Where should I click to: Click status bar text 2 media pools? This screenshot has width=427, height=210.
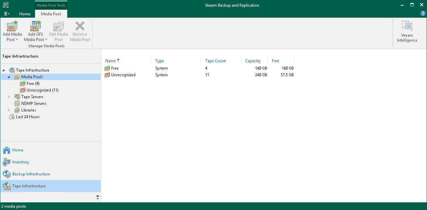[14, 206]
